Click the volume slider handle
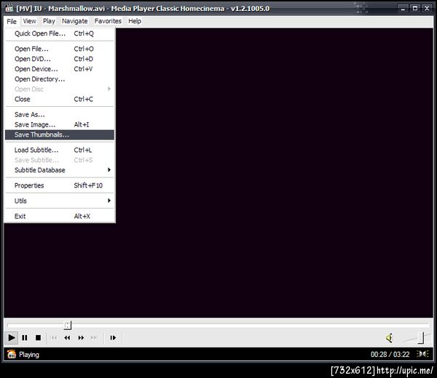 point(422,338)
